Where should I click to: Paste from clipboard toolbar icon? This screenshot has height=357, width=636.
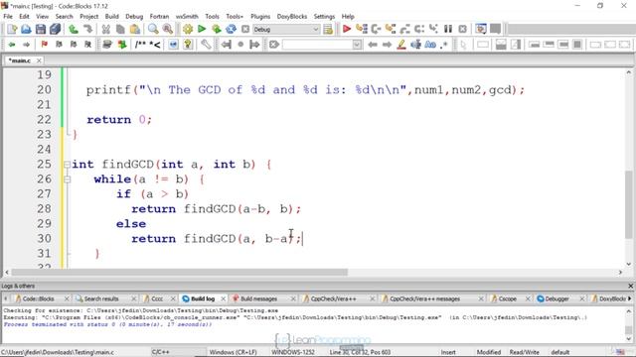[135, 29]
